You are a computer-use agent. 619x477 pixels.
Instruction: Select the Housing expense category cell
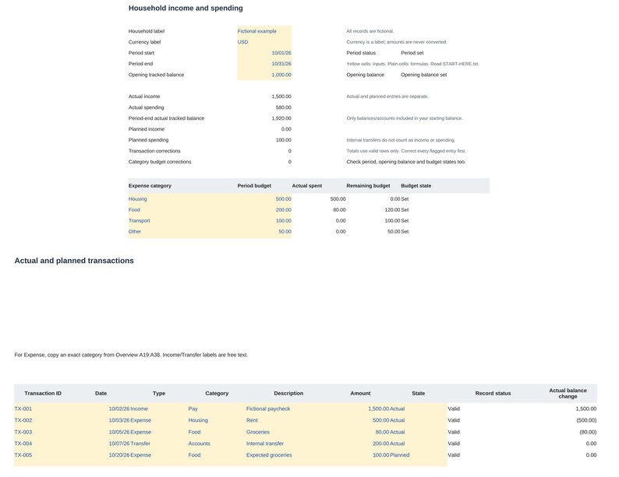pos(182,199)
